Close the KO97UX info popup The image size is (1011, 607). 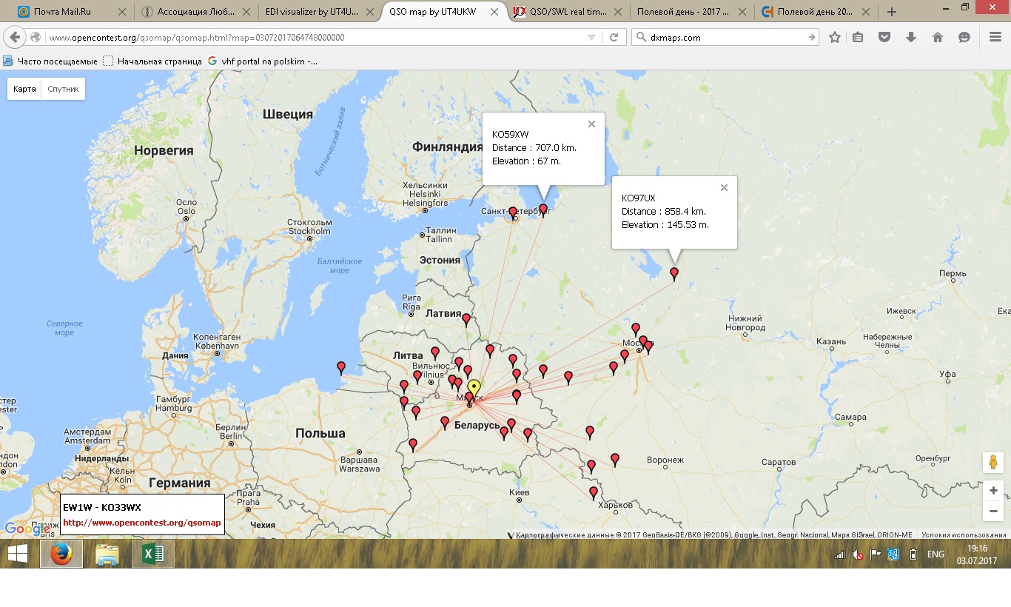pyautogui.click(x=724, y=188)
